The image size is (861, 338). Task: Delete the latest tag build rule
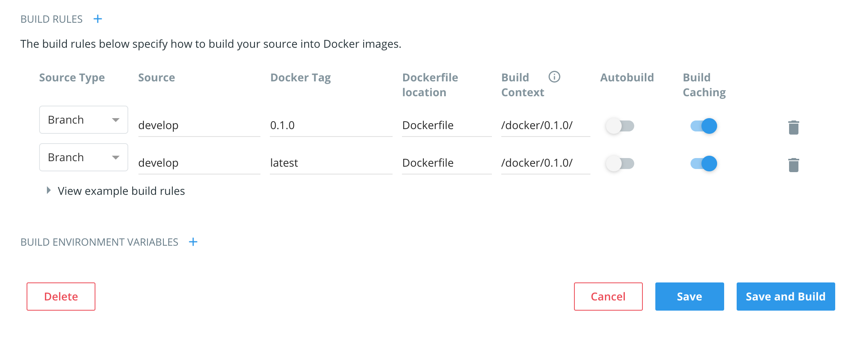[793, 164]
